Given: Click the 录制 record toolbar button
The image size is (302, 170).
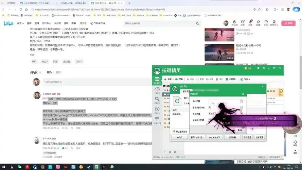Looking at the screenshot, I should coord(179,79).
